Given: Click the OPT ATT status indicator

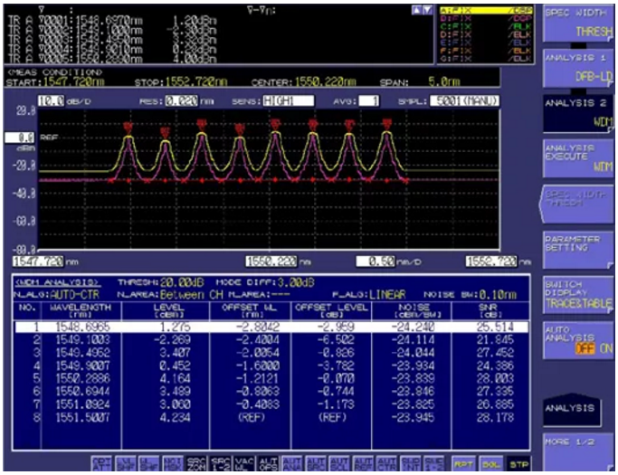Looking at the screenshot, I should [x=101, y=464].
